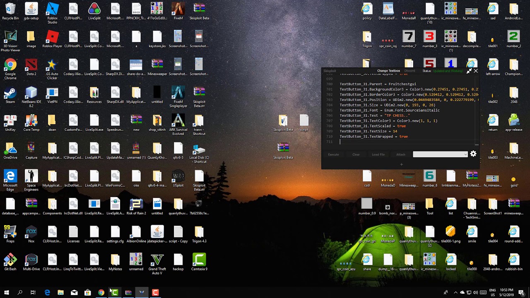530x298 pixels.
Task: Select the Git Bash shortcut
Action: click(10, 262)
